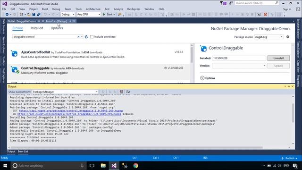Open the Windows Start menu
The image size is (302, 170).
coord(5,166)
